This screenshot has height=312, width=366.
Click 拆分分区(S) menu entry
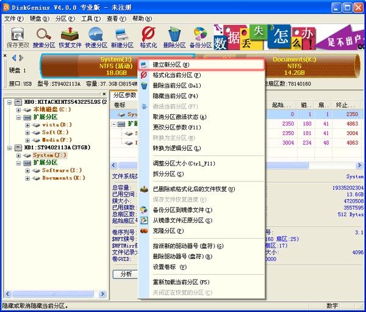point(201,174)
